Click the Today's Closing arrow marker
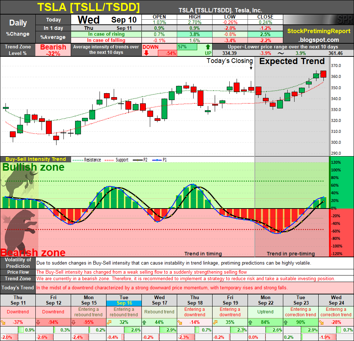 tap(251, 67)
